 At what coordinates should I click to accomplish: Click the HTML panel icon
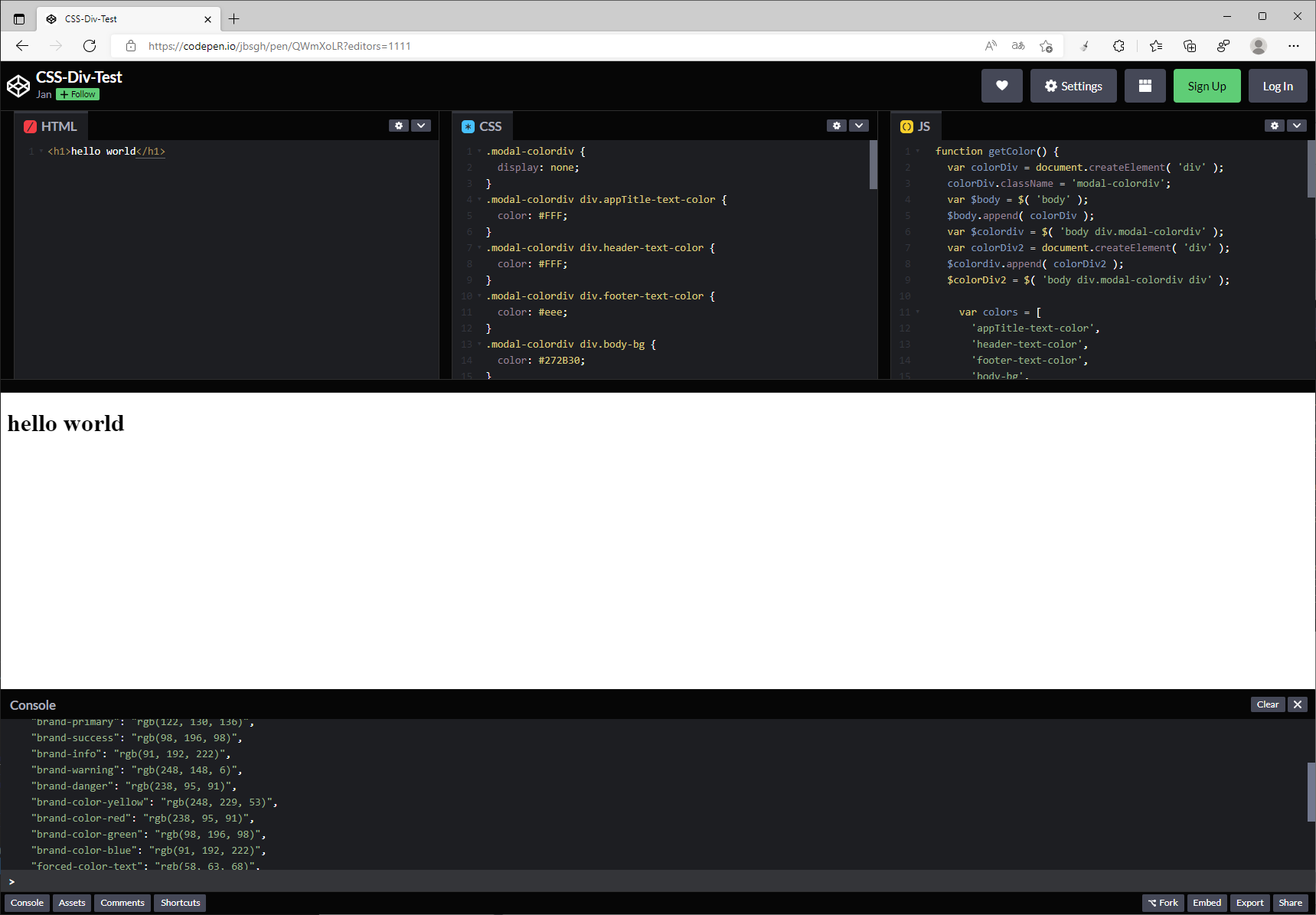coord(30,126)
